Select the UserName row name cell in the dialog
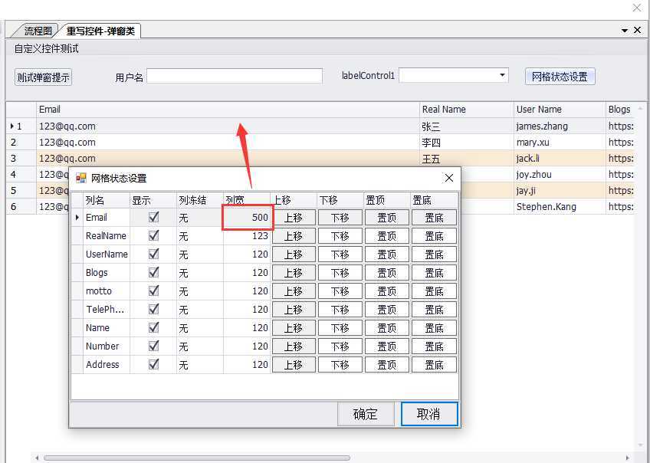 [x=107, y=254]
